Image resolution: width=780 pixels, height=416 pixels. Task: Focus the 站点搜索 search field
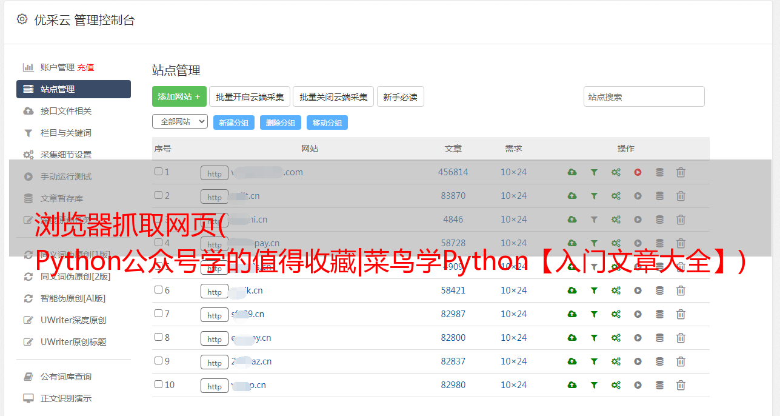point(644,96)
